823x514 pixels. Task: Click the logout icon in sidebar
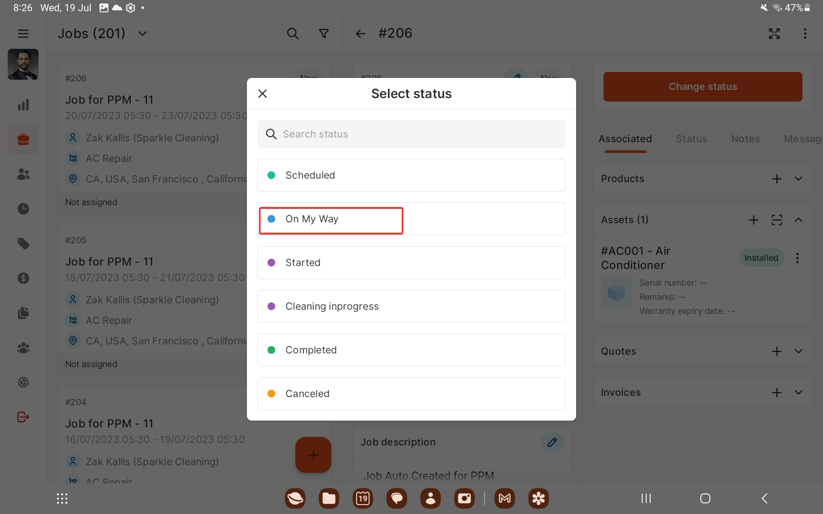[23, 417]
